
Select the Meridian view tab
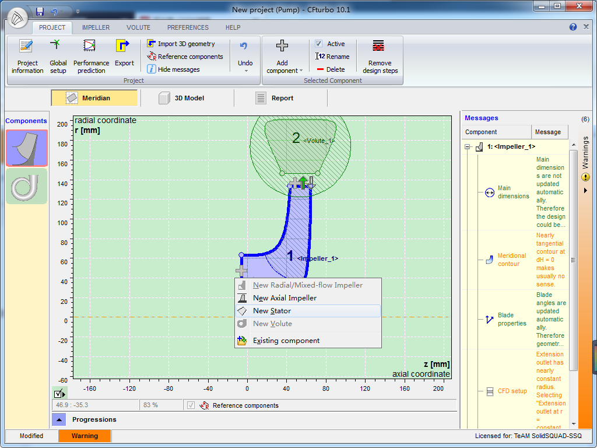coord(94,98)
